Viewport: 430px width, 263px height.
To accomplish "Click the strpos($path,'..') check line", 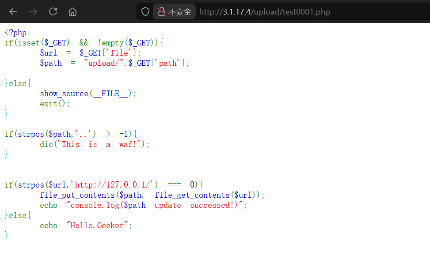I will [x=72, y=134].
